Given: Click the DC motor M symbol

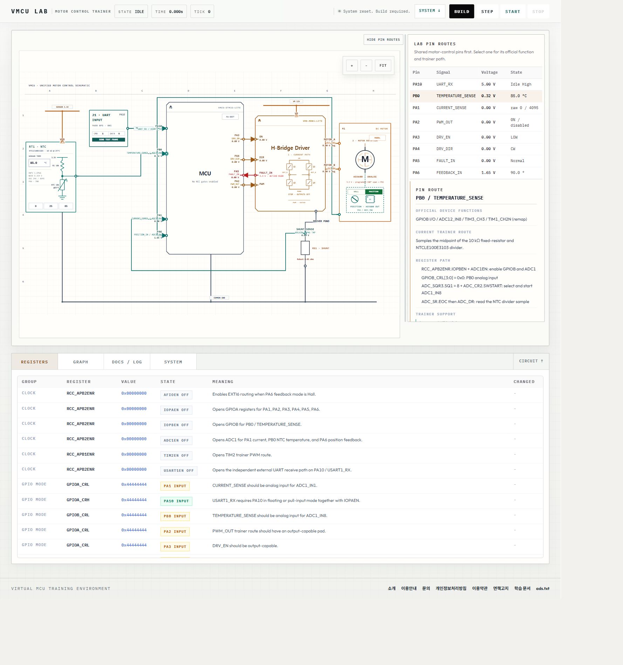Looking at the screenshot, I should (x=365, y=160).
